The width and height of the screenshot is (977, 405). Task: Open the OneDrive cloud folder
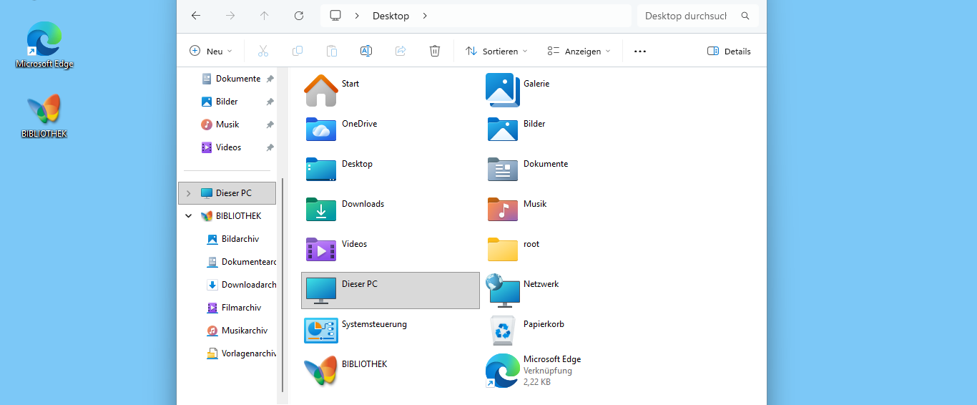(x=321, y=130)
